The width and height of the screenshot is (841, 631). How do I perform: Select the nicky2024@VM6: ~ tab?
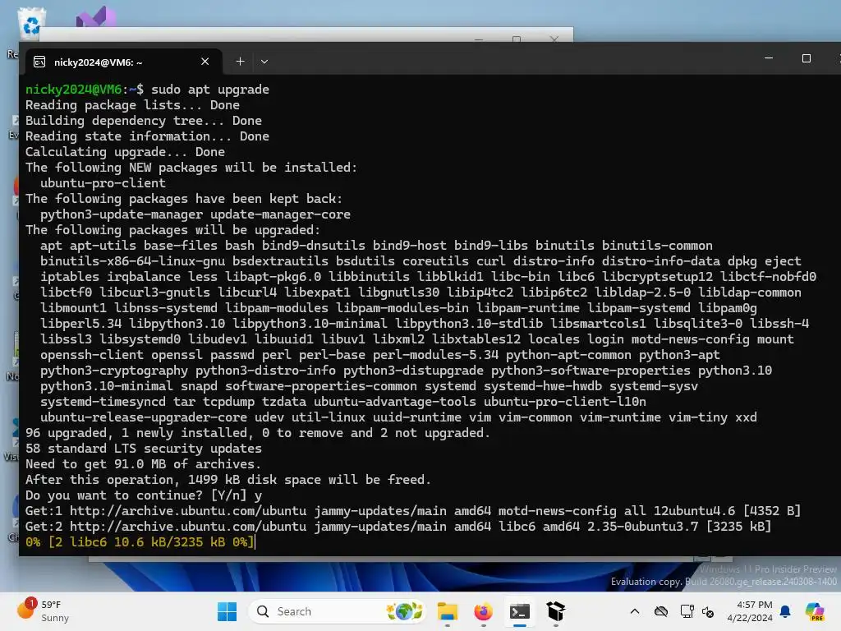[x=123, y=62]
